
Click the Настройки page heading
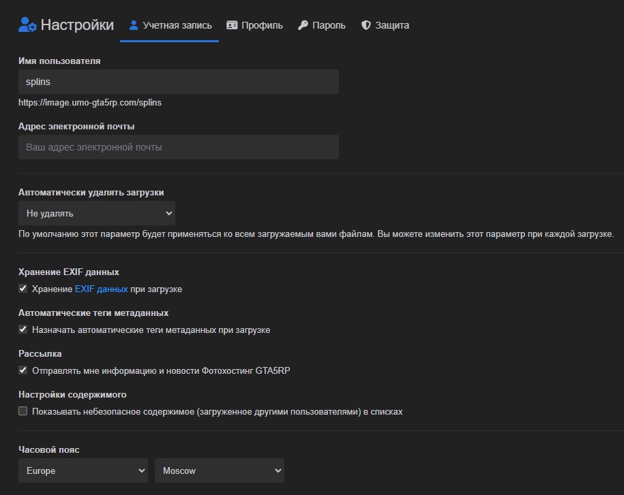pos(77,25)
